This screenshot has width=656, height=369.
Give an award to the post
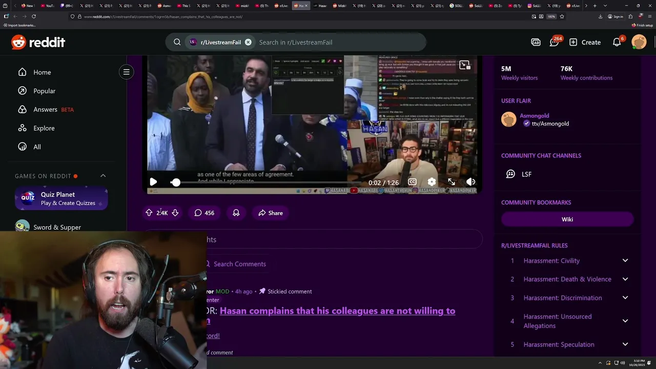pyautogui.click(x=236, y=213)
